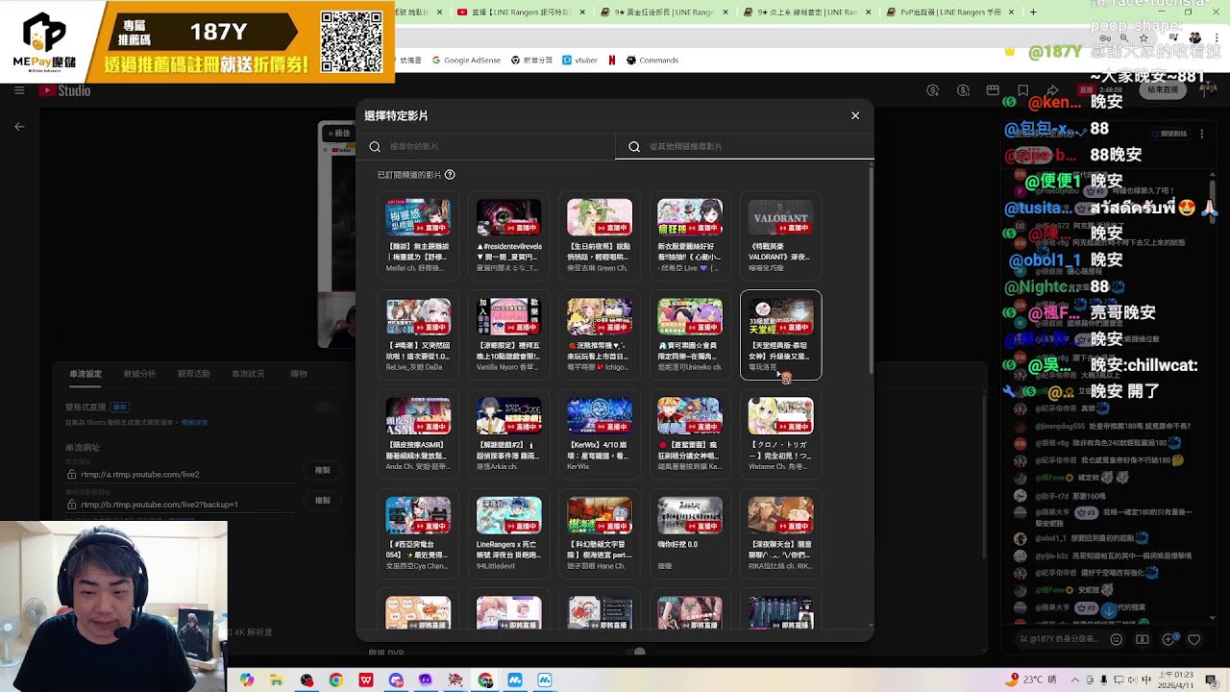
Task: Click the YouTube Studio logo
Action: point(64,90)
